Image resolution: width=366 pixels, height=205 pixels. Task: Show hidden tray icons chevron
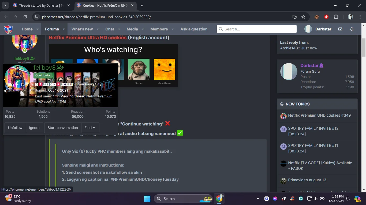(258, 199)
